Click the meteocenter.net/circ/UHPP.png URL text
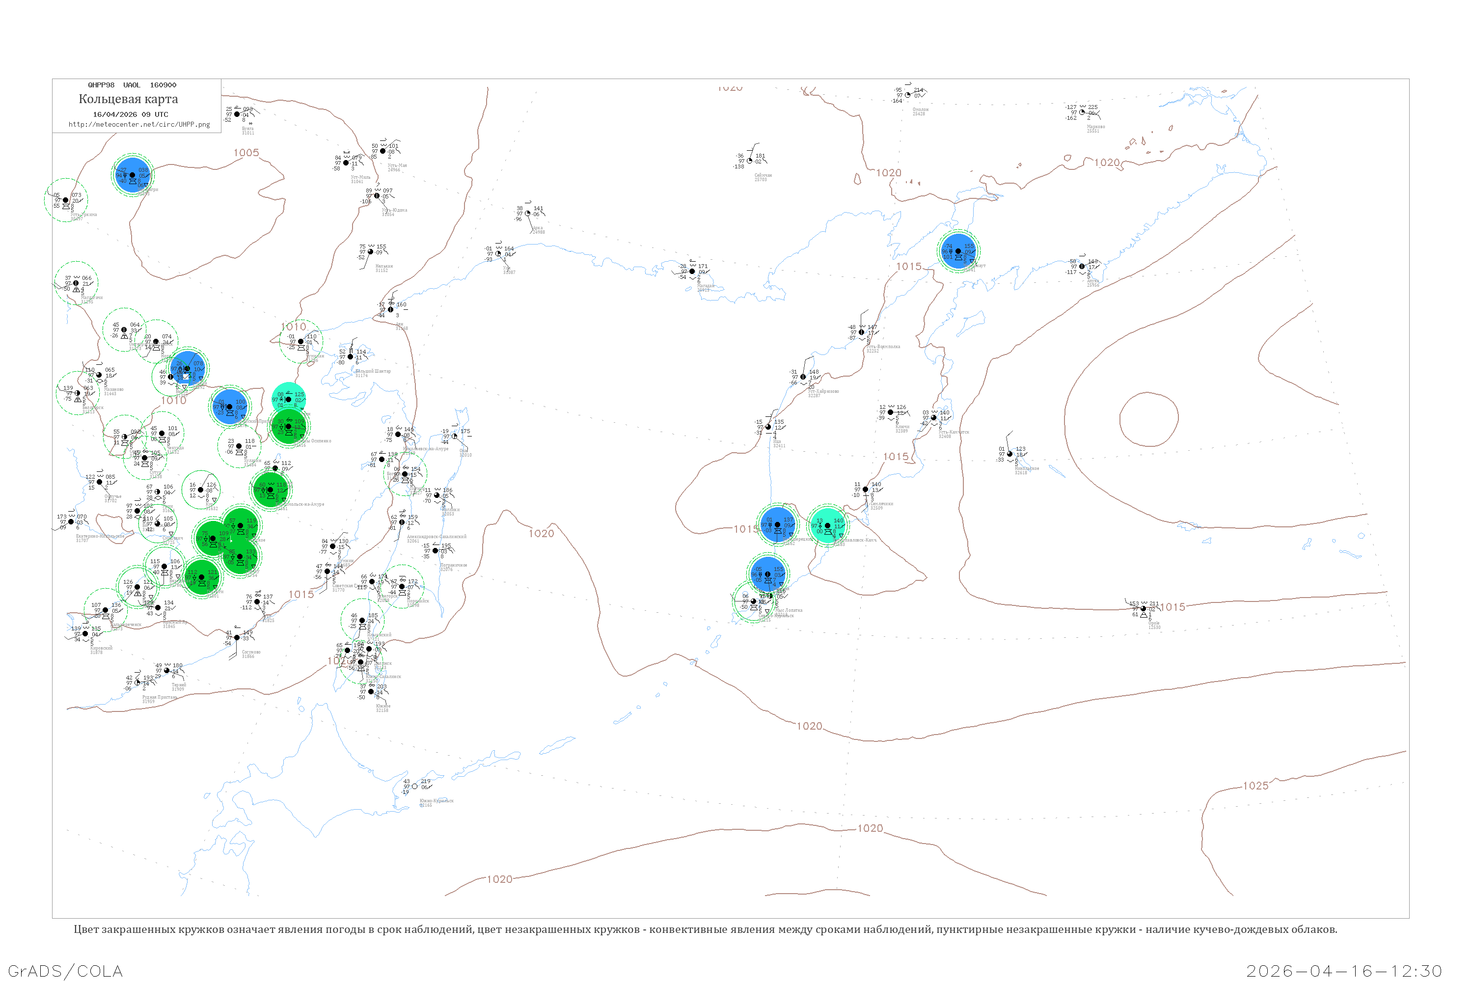Screen dimensions: 1473x982 coord(139,125)
